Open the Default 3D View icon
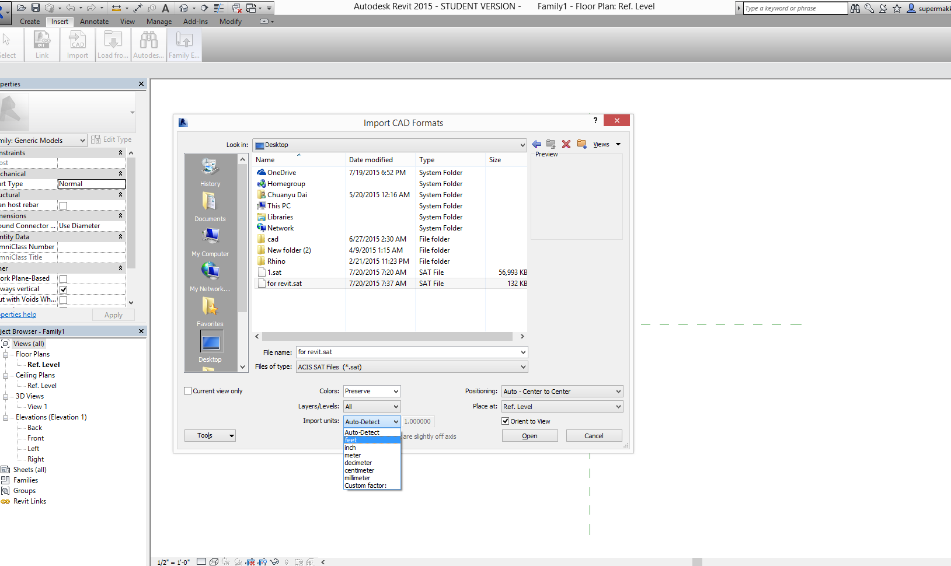Screen dimensions: 951x566 184,8
